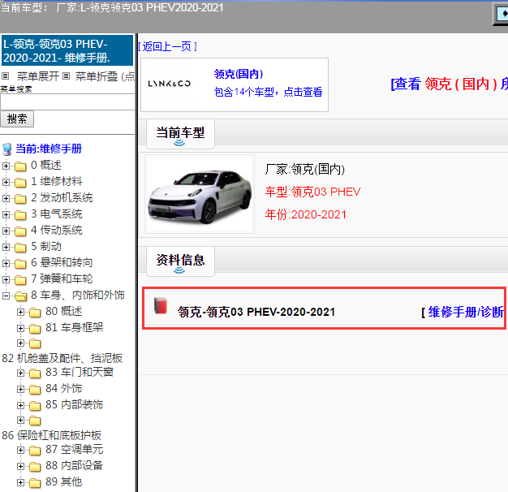508x492 pixels.
Task: Click the 菜单展开 expand-all icon
Action: point(5,76)
